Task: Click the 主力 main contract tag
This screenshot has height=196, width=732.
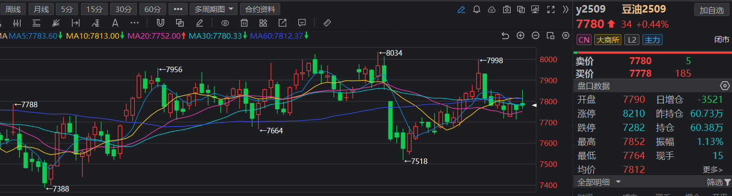Action: pyautogui.click(x=652, y=40)
